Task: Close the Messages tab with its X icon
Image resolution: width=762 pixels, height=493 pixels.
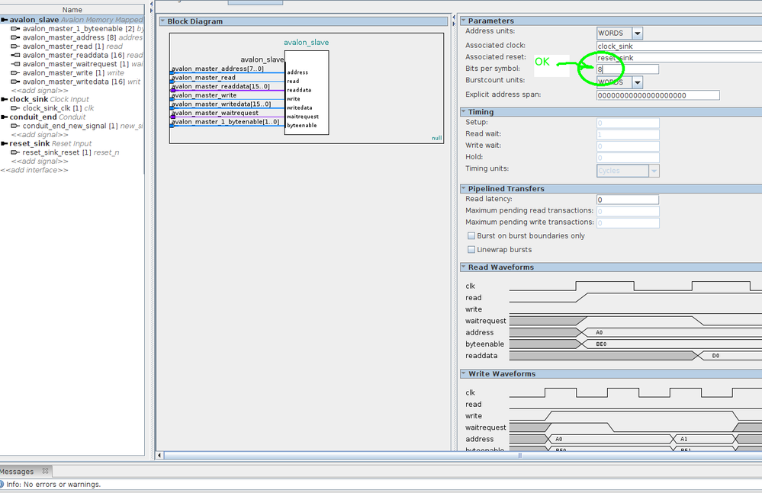Action: [x=45, y=472]
